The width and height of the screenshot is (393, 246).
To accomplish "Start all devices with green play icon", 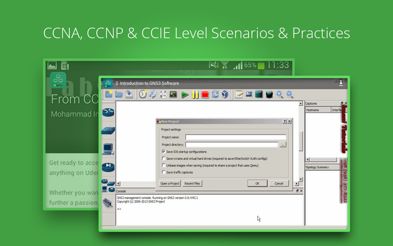I will pos(185,94).
